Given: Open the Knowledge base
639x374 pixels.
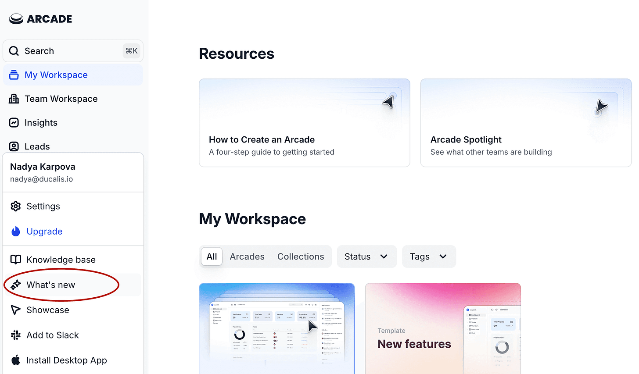Looking at the screenshot, I should [73, 260].
